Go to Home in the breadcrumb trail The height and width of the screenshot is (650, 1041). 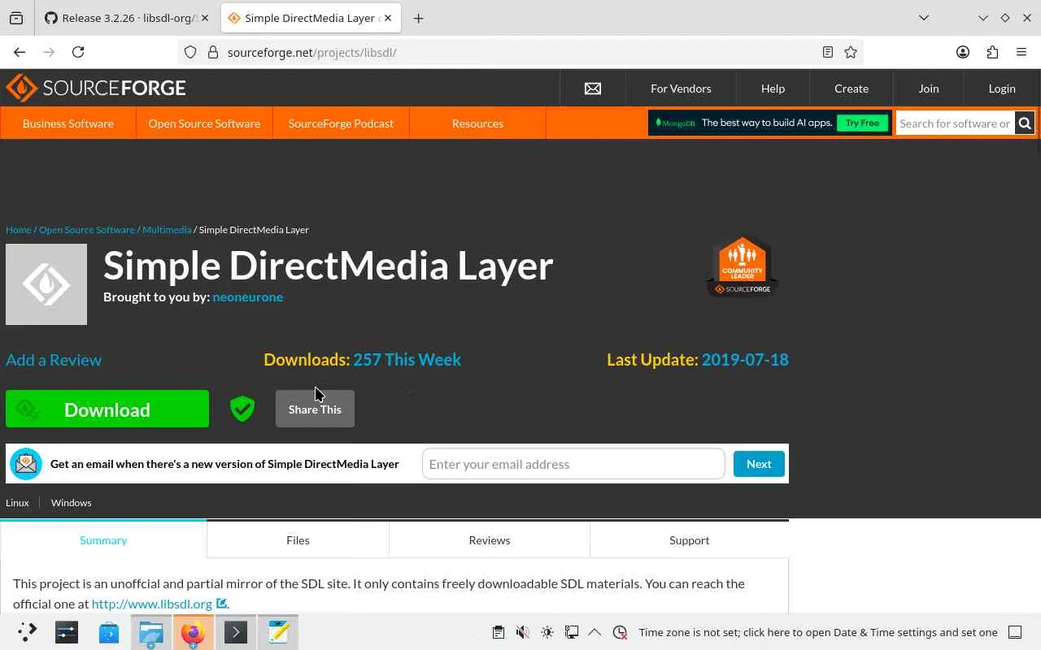coord(19,230)
